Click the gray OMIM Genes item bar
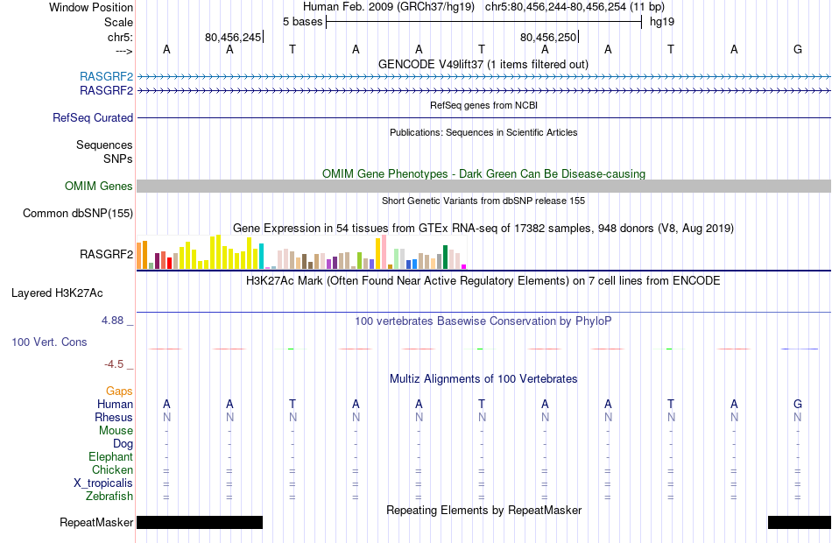Viewport: 832px width, 543px height. (484, 186)
